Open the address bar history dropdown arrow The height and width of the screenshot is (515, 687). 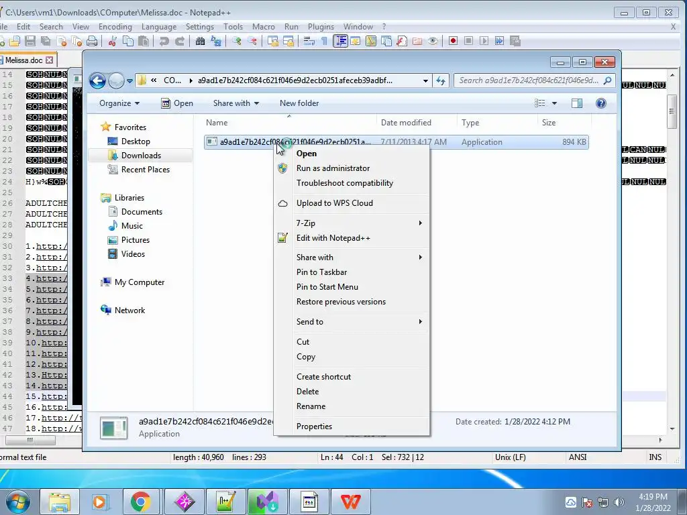(x=425, y=80)
